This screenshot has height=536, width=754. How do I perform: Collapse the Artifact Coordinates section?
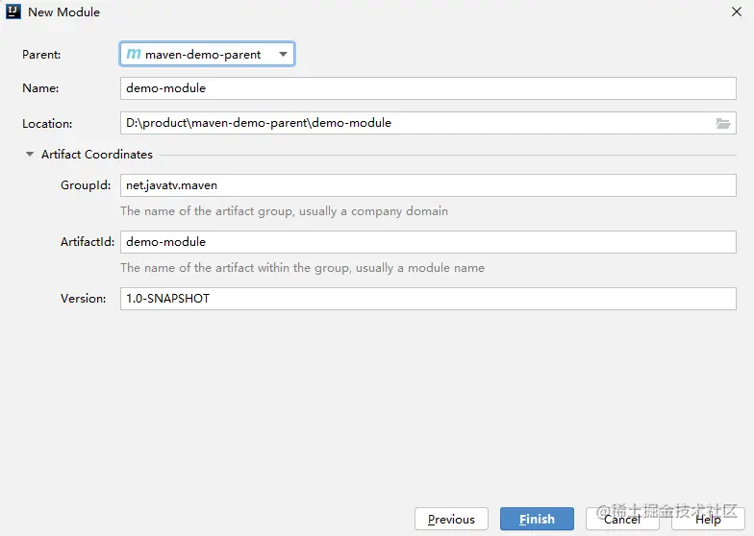tap(30, 154)
